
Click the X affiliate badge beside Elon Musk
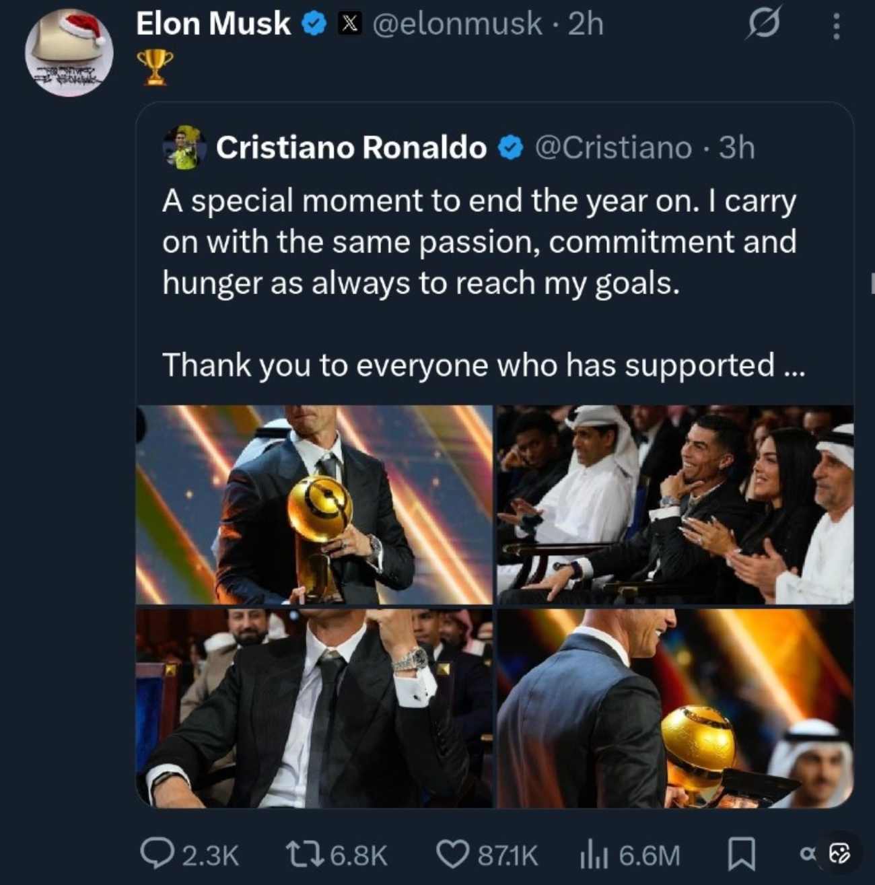click(x=348, y=24)
